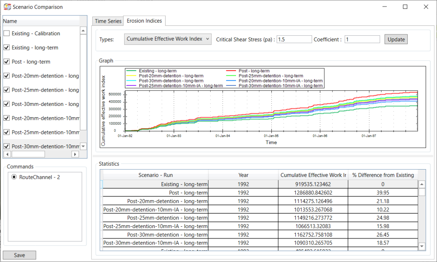Click the Critical Shear Stress input field
The height and width of the screenshot is (262, 437).
[x=294, y=39]
